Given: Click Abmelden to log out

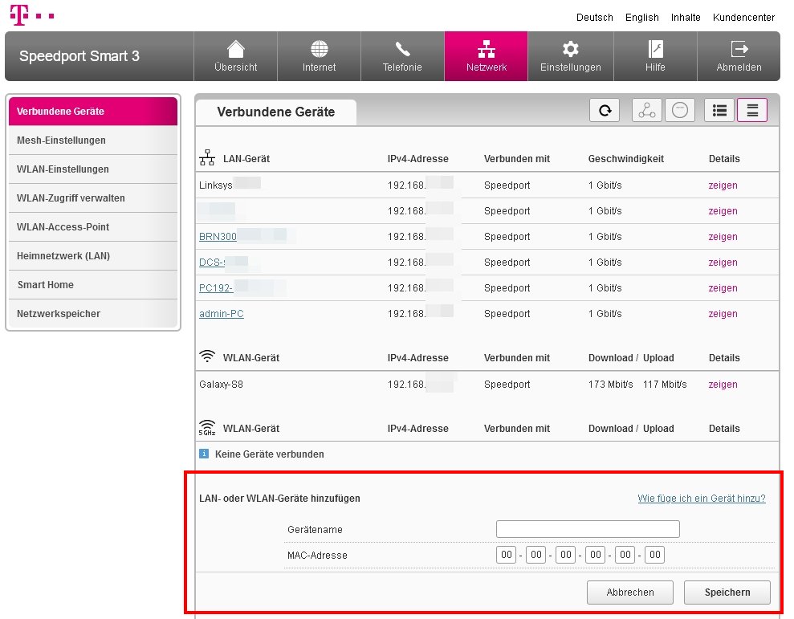Looking at the screenshot, I should click(x=738, y=55).
